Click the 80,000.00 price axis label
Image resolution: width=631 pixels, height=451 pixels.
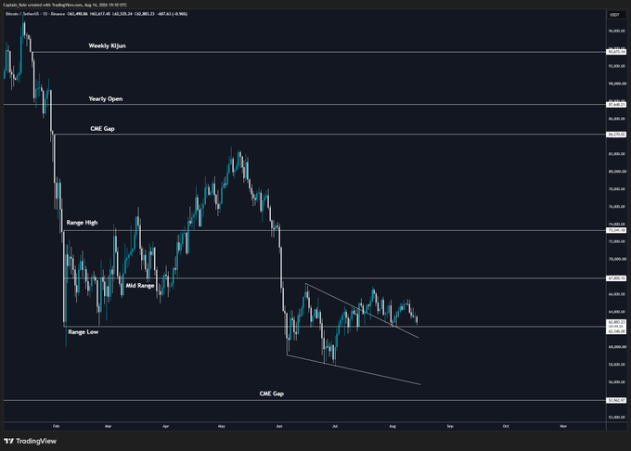tap(617, 172)
